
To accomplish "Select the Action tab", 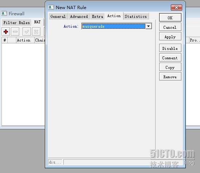I will 114,16.
